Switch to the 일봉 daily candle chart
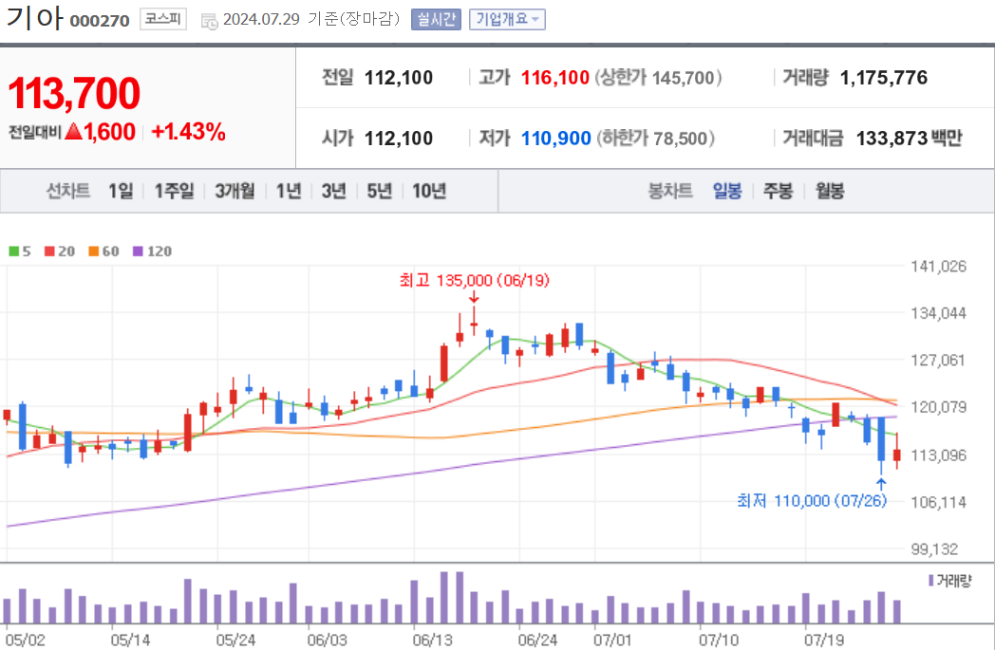995x650 pixels. click(727, 190)
